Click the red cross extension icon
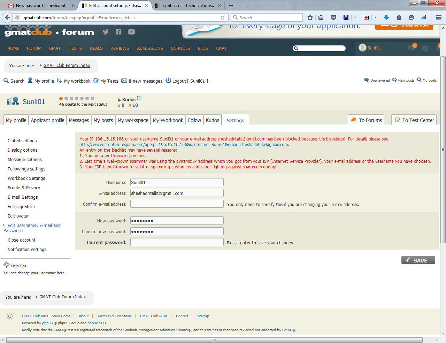446x343 pixels. tap(366, 17)
